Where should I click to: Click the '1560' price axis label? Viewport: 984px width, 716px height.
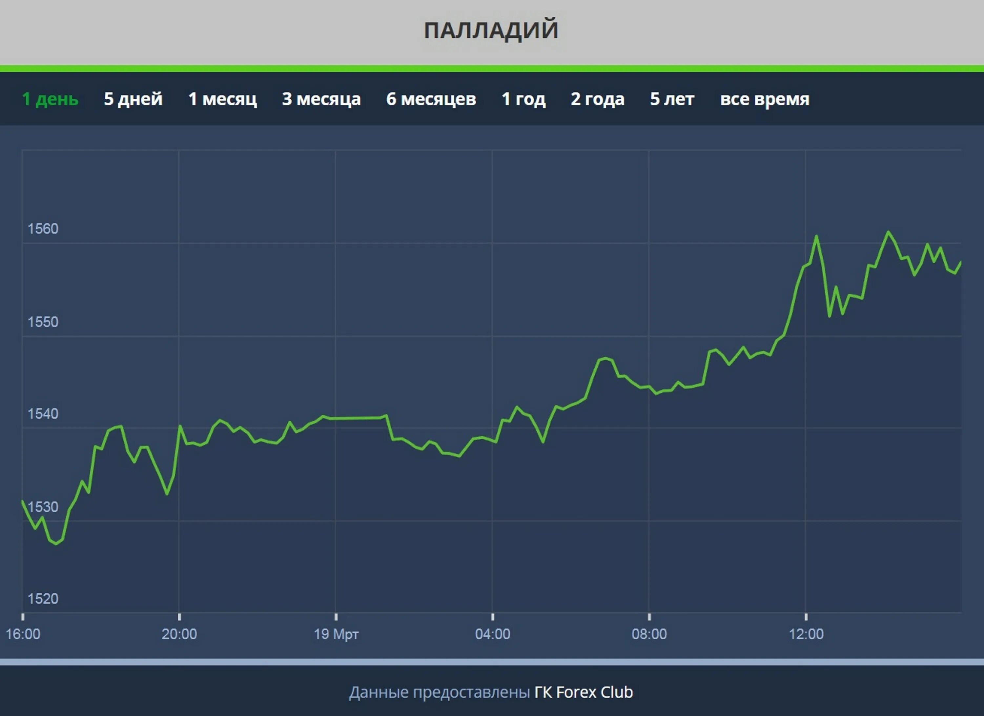point(43,229)
